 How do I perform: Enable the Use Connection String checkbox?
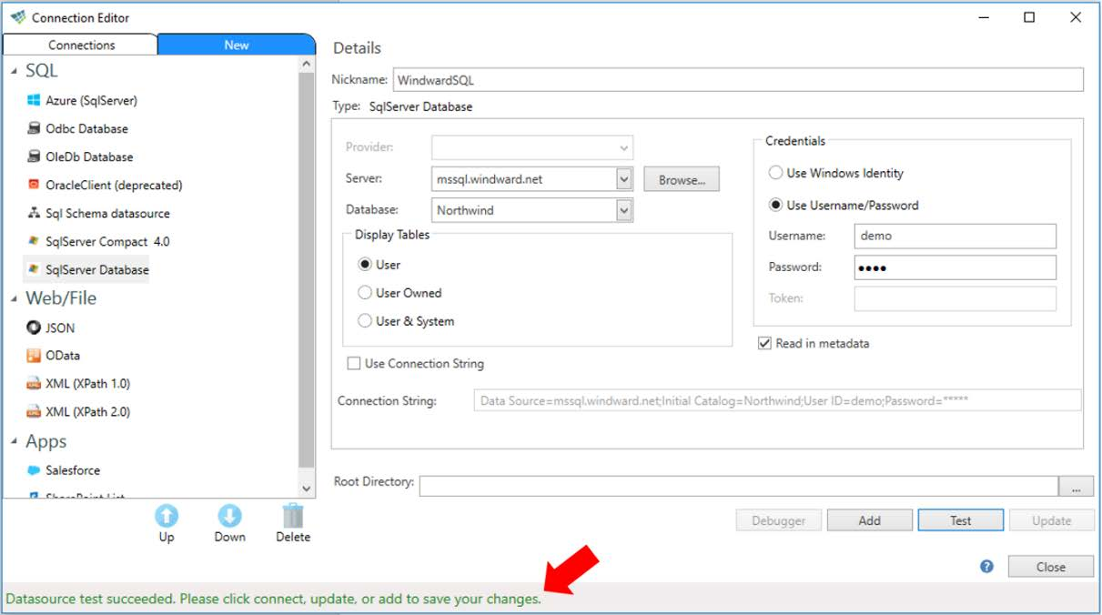354,363
